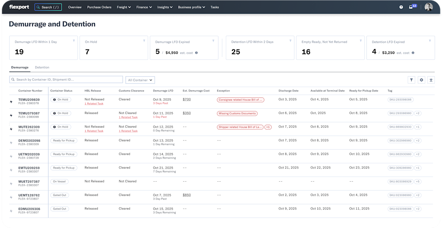Viewport: 442px width, 228px height.
Task: Click lightning bolt icon for MUTE262309
Action: (11, 129)
